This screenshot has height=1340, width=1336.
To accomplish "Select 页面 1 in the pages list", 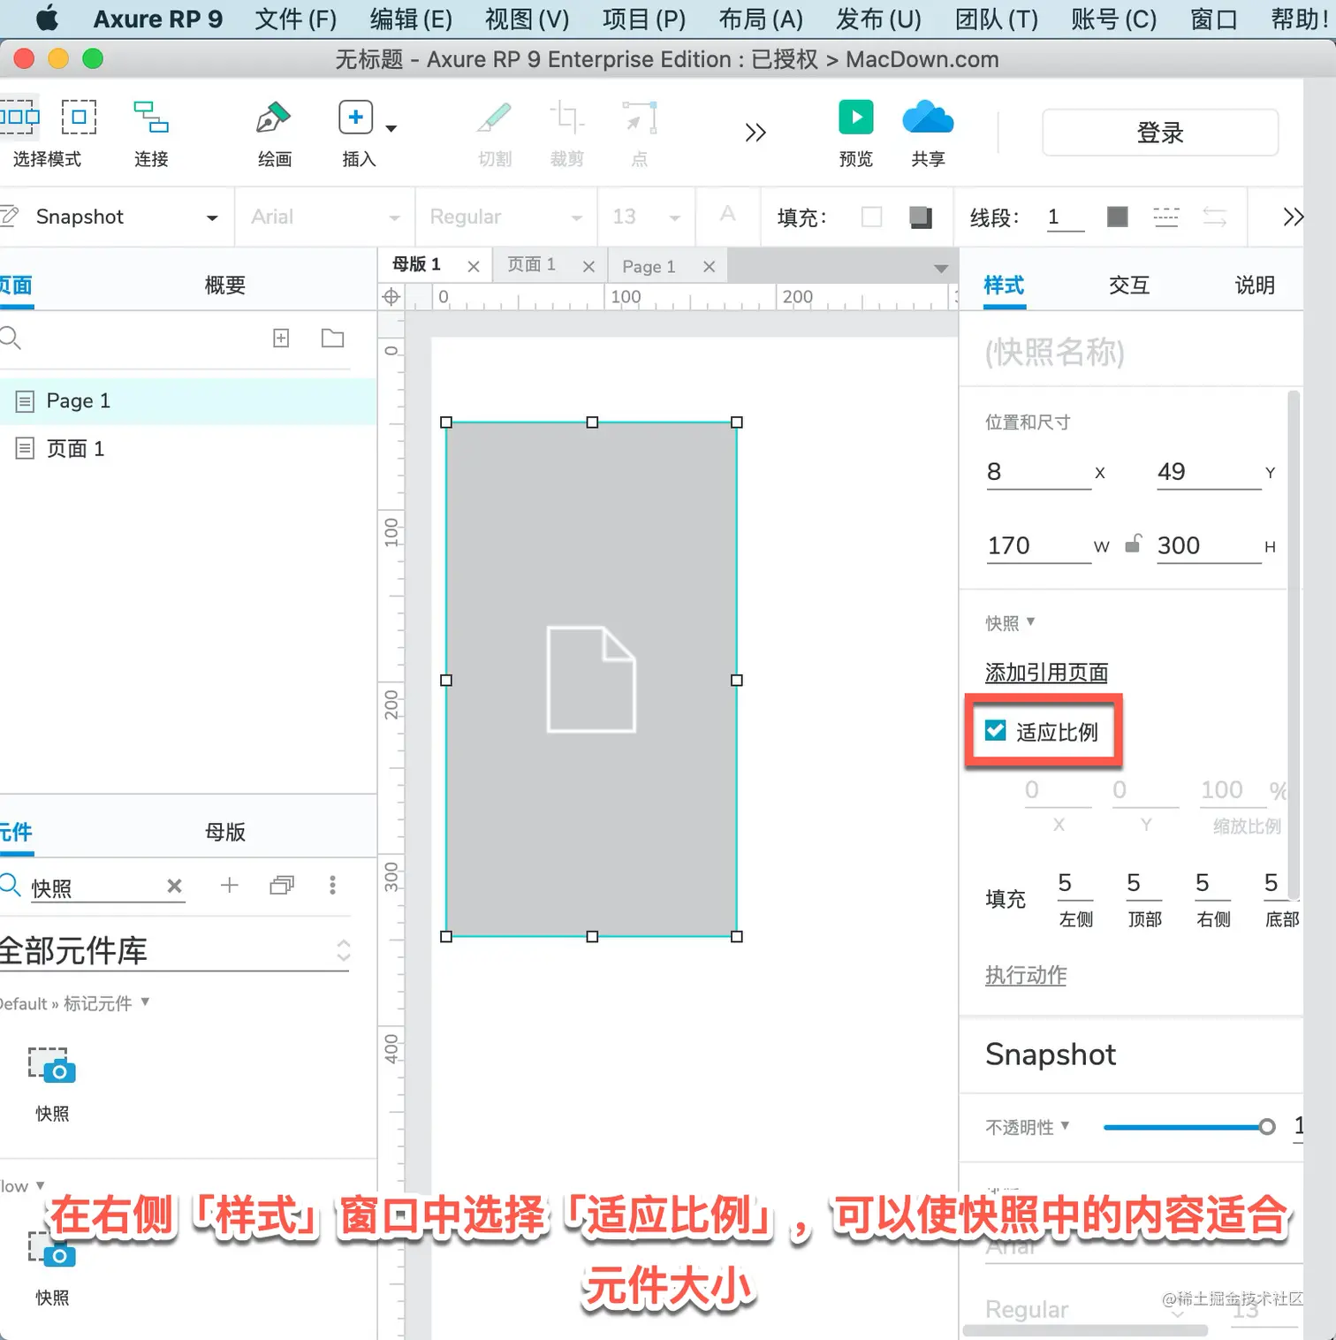I will [188, 449].
